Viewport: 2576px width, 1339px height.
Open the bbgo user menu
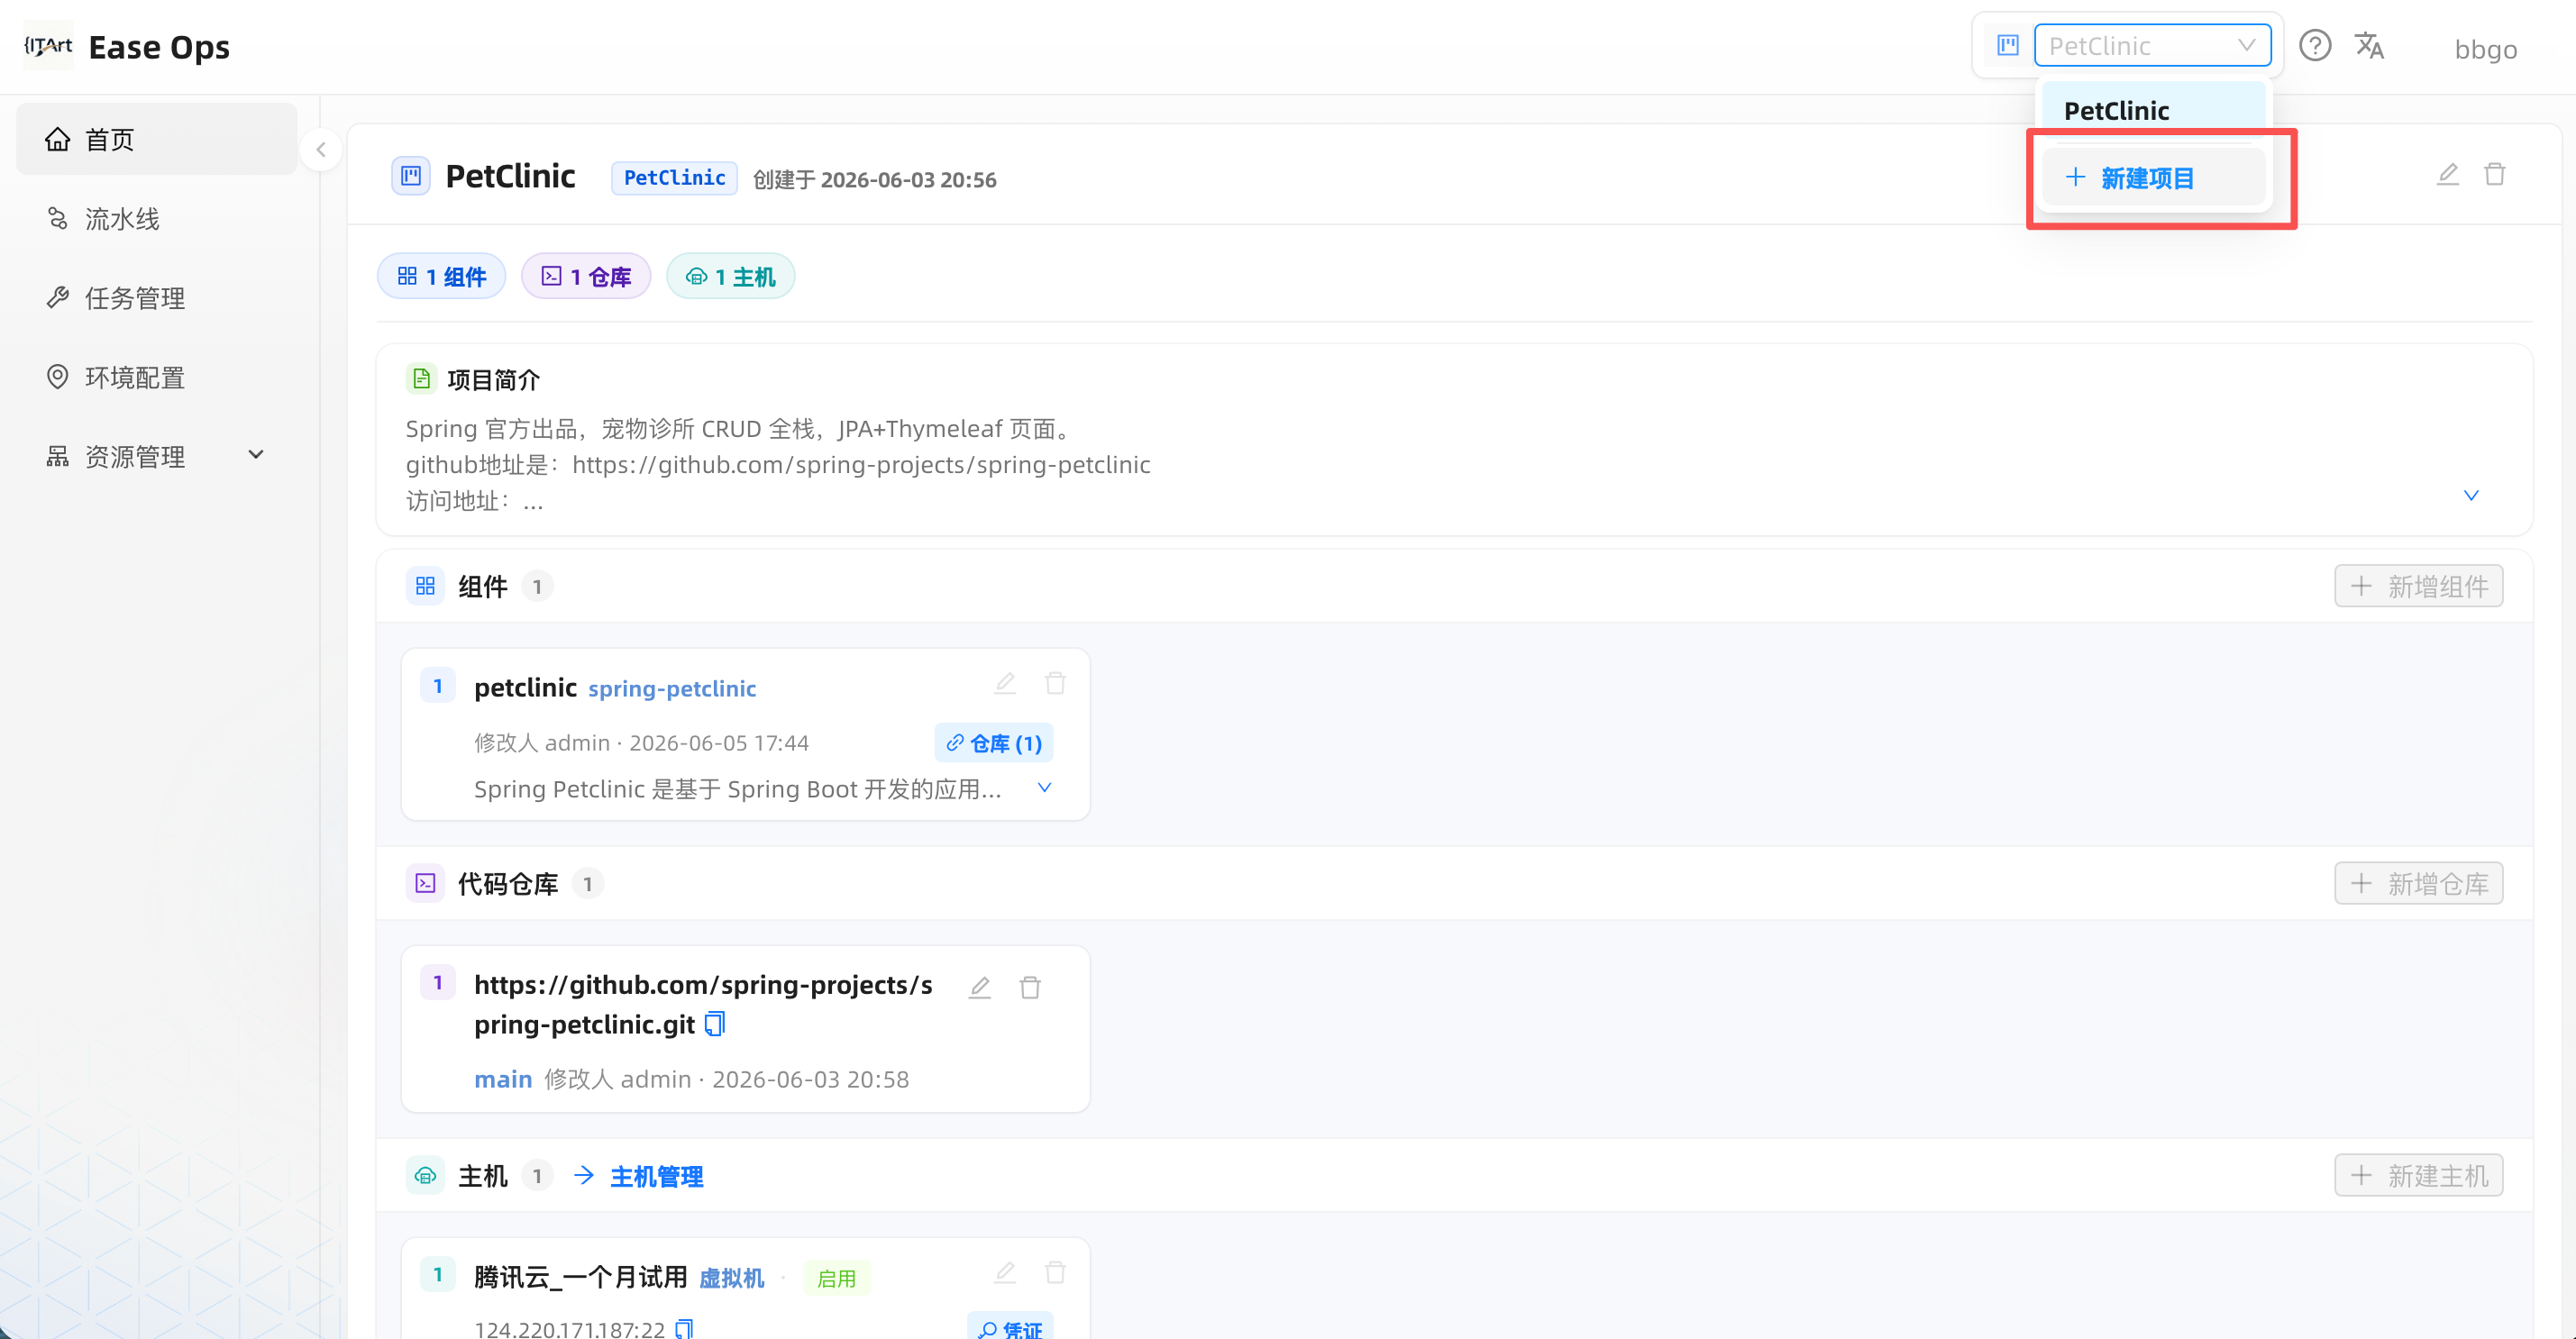pos(2485,49)
